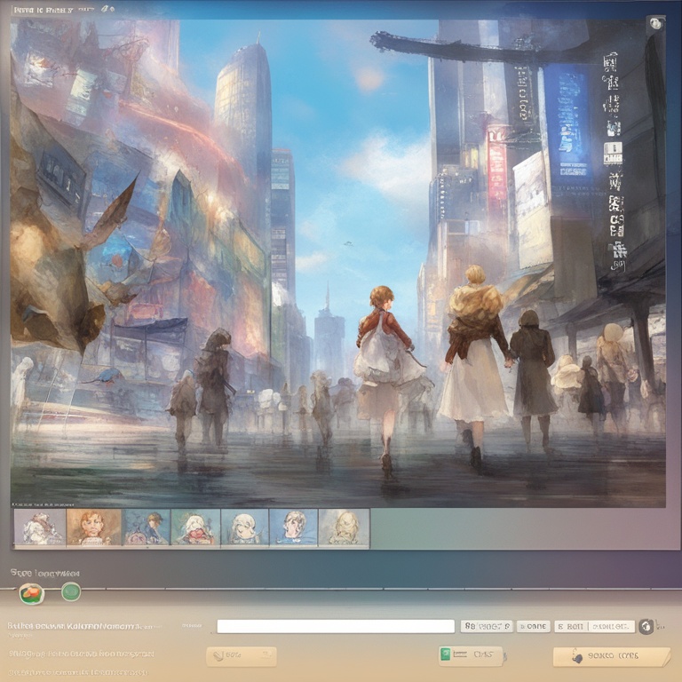Viewport: 682px width, 682px height.
Task: Click the main city street artwork preview
Action: tap(337, 266)
